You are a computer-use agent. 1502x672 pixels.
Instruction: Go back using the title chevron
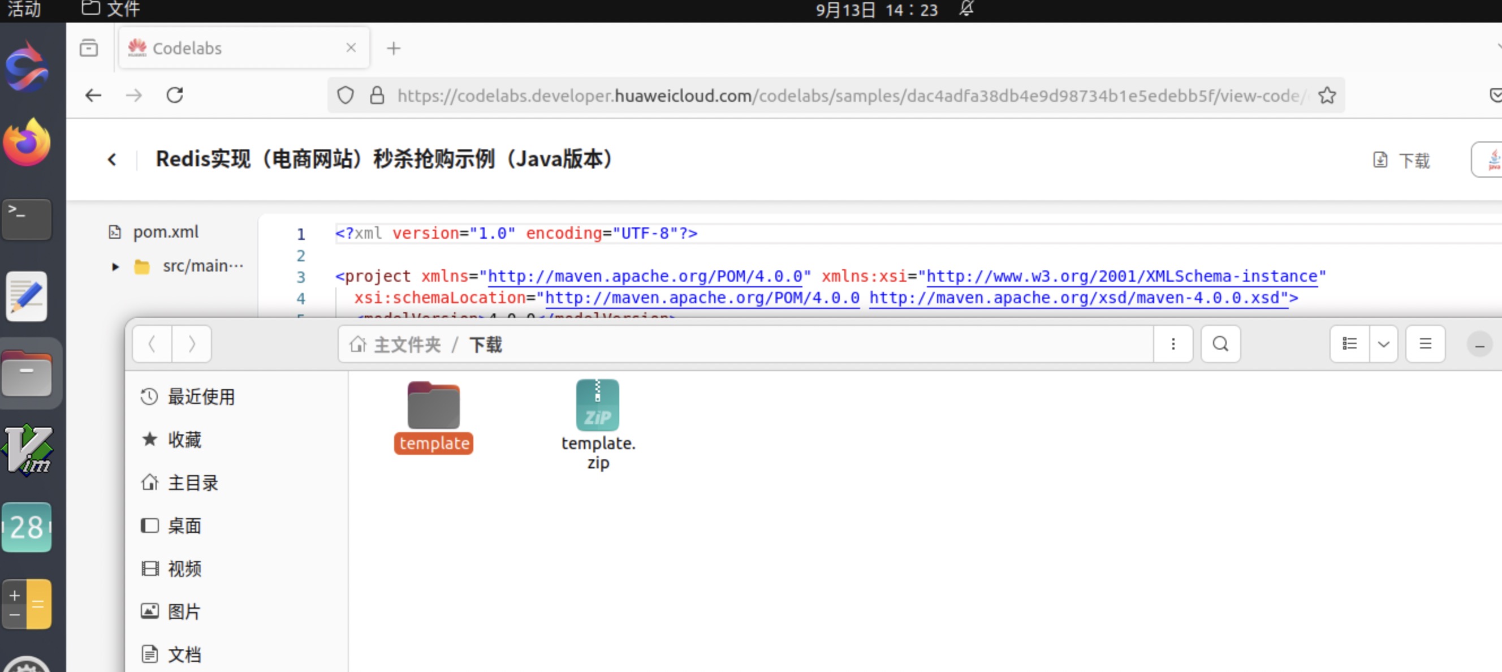pyautogui.click(x=112, y=160)
